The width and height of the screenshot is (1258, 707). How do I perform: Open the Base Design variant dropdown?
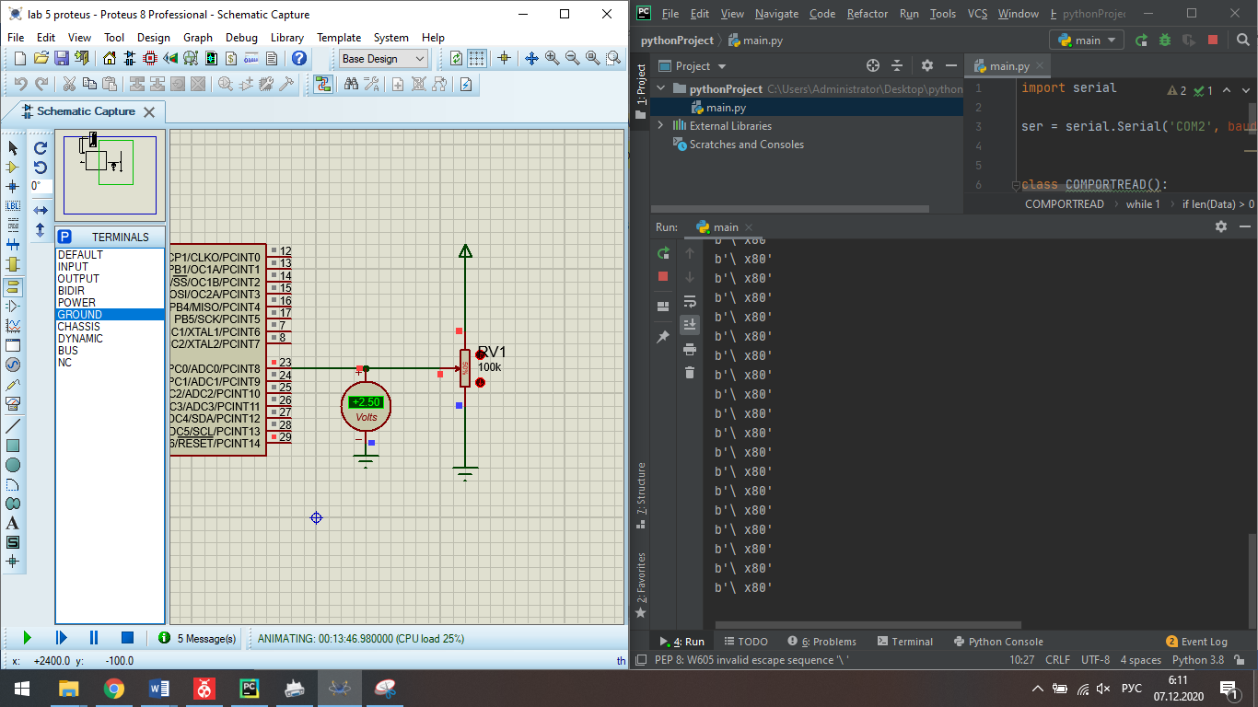(x=383, y=58)
